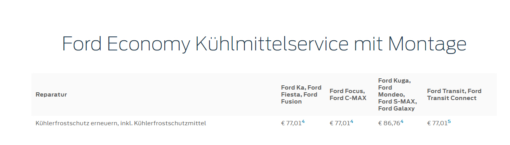Select the 'Ford Ka, Ford Fiesta' column header
The height and width of the screenshot is (145, 510).
pos(301,95)
